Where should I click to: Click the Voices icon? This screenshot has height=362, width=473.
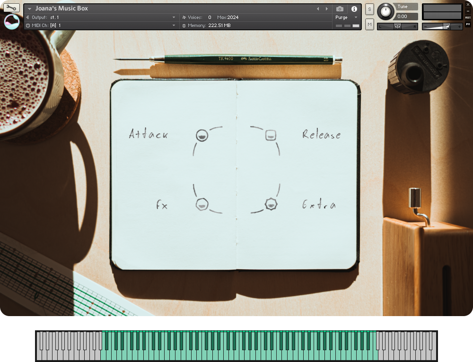(x=184, y=18)
